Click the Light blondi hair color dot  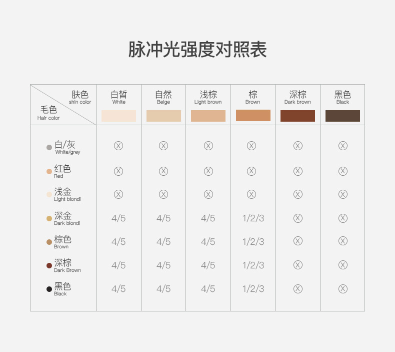[49, 194]
